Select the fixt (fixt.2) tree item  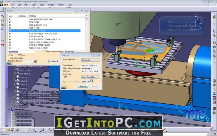click(23, 81)
